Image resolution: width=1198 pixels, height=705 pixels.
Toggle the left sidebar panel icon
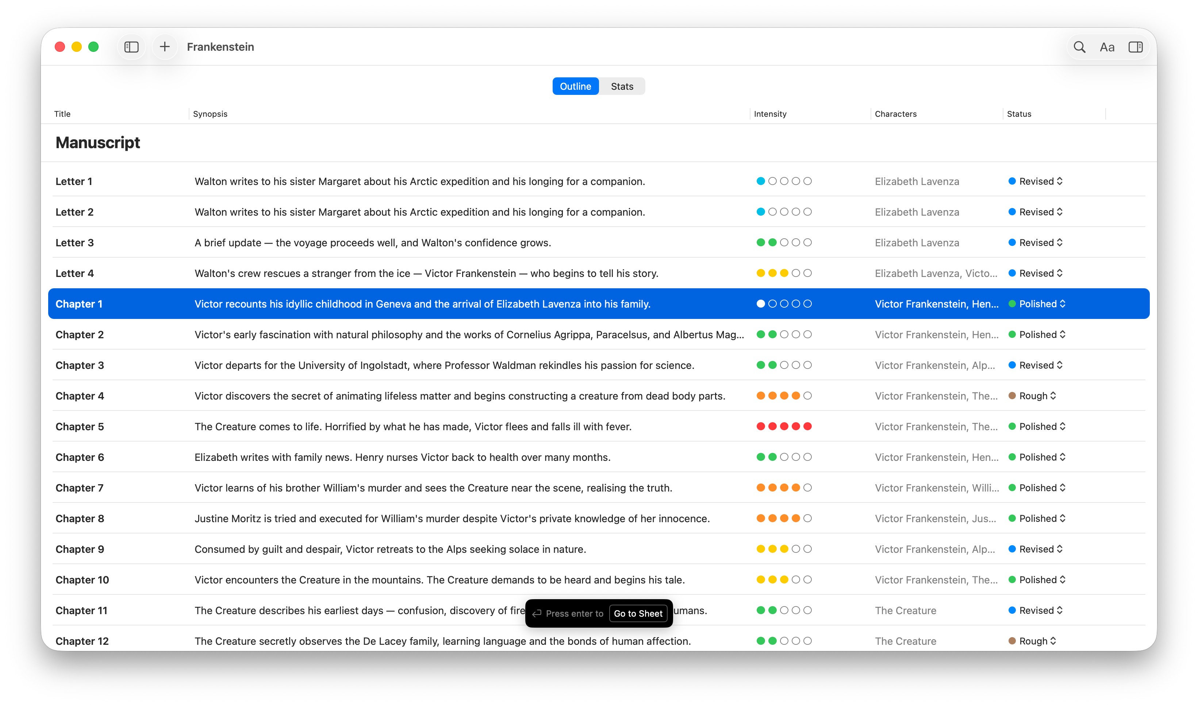coord(131,47)
